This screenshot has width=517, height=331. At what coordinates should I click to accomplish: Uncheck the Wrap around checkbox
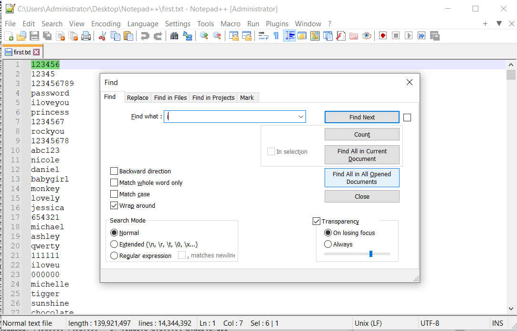click(x=114, y=206)
